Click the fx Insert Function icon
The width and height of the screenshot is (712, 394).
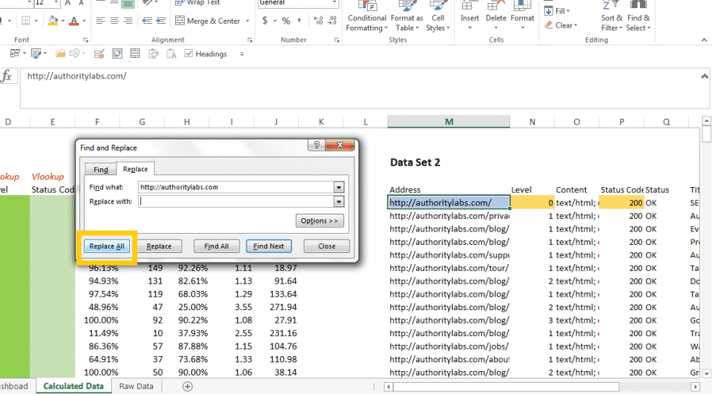pos(7,76)
